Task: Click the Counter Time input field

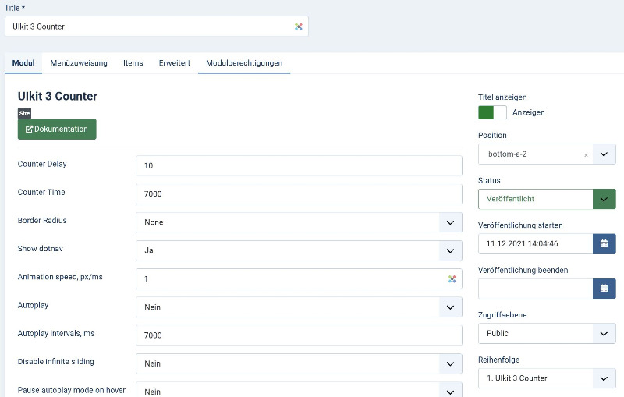Action: (299, 193)
